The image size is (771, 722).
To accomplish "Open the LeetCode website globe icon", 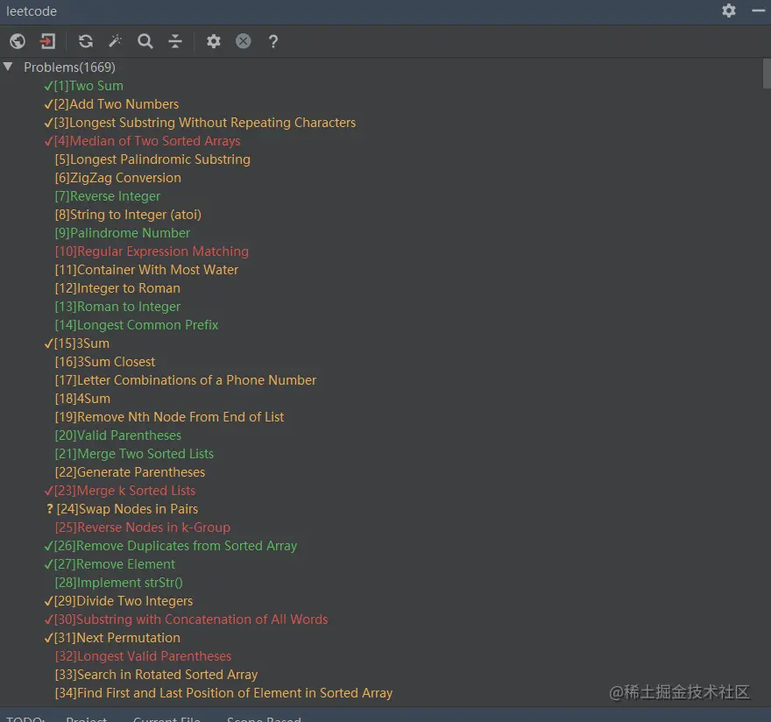I will tap(18, 41).
